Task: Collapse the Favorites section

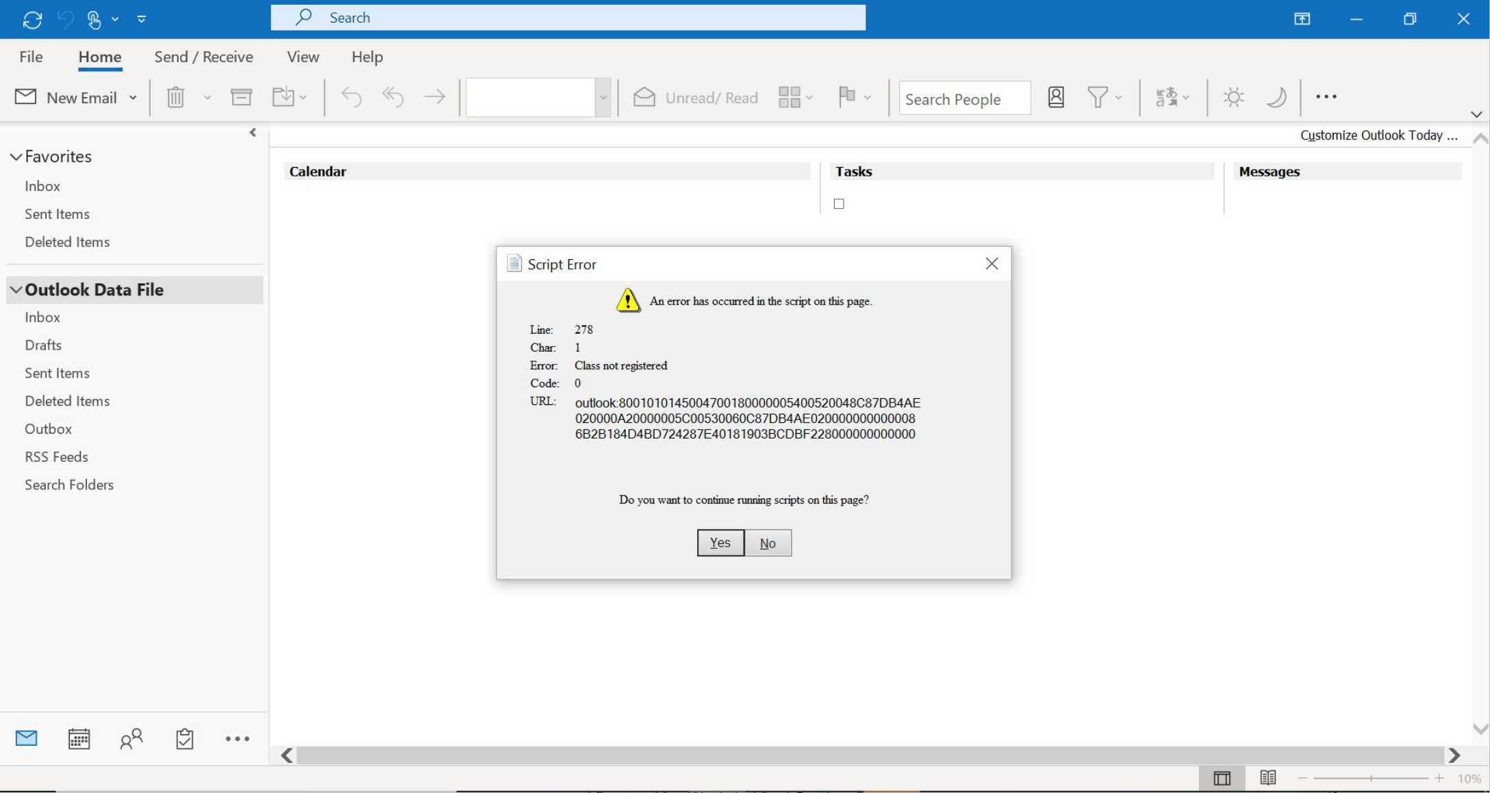Action: coord(16,157)
